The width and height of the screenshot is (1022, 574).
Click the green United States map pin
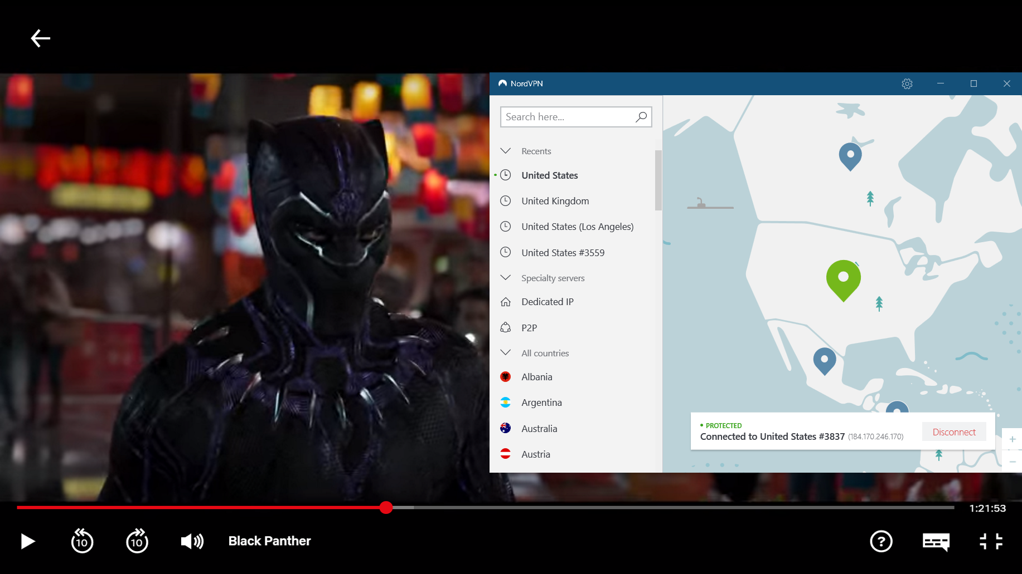pyautogui.click(x=843, y=280)
